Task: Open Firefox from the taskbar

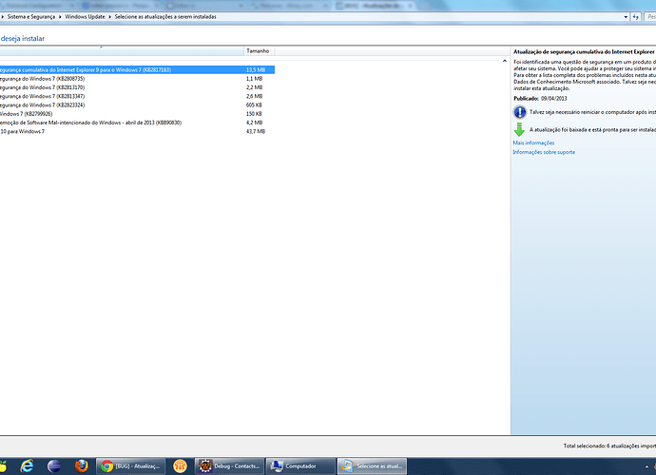Action: [x=81, y=465]
